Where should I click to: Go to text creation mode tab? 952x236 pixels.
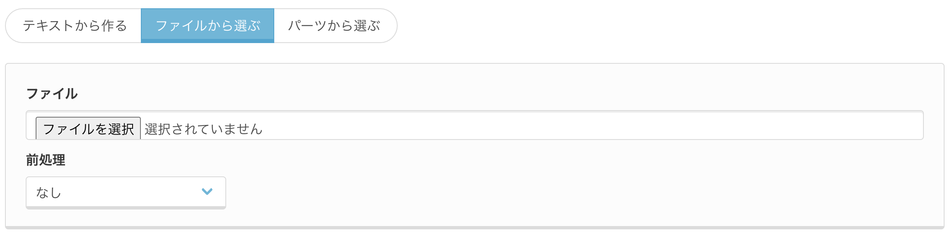(x=75, y=26)
